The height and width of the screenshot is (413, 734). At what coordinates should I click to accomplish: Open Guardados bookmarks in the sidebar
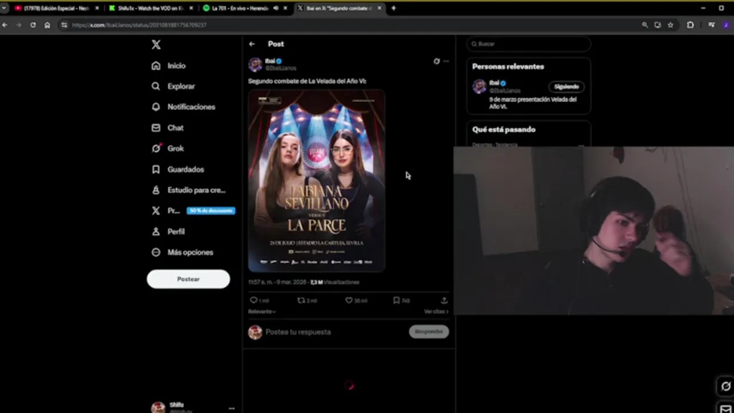tap(177, 169)
